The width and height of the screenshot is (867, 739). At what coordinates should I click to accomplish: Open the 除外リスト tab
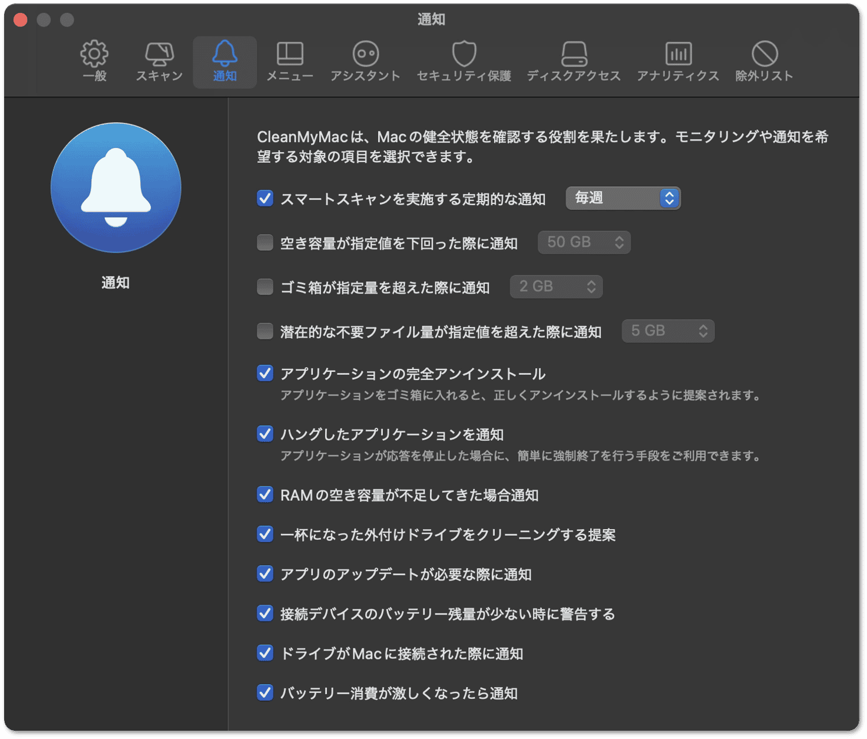coord(765,61)
